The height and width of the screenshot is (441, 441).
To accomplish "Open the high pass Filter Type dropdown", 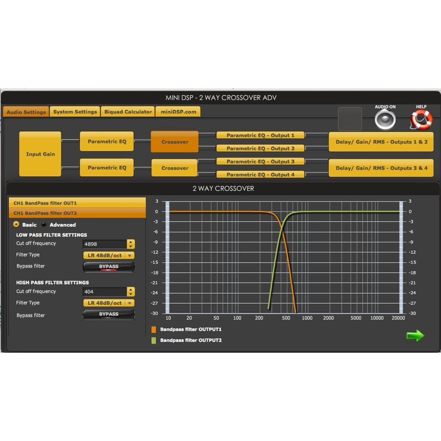I will [109, 303].
